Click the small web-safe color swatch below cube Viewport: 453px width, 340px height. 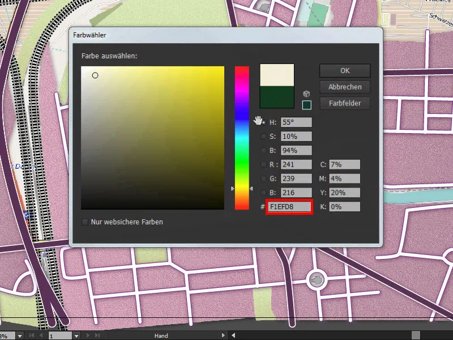306,105
